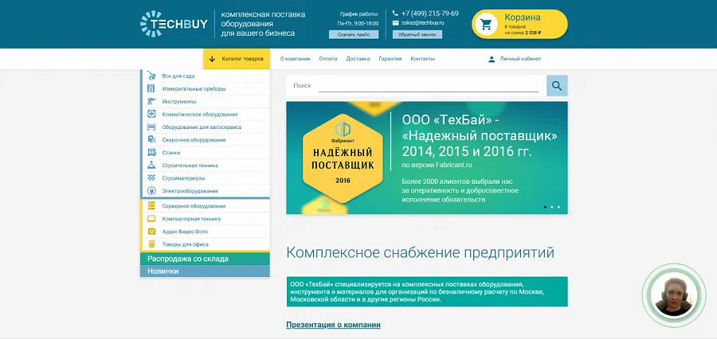Open the О компании menu item

(x=295, y=59)
